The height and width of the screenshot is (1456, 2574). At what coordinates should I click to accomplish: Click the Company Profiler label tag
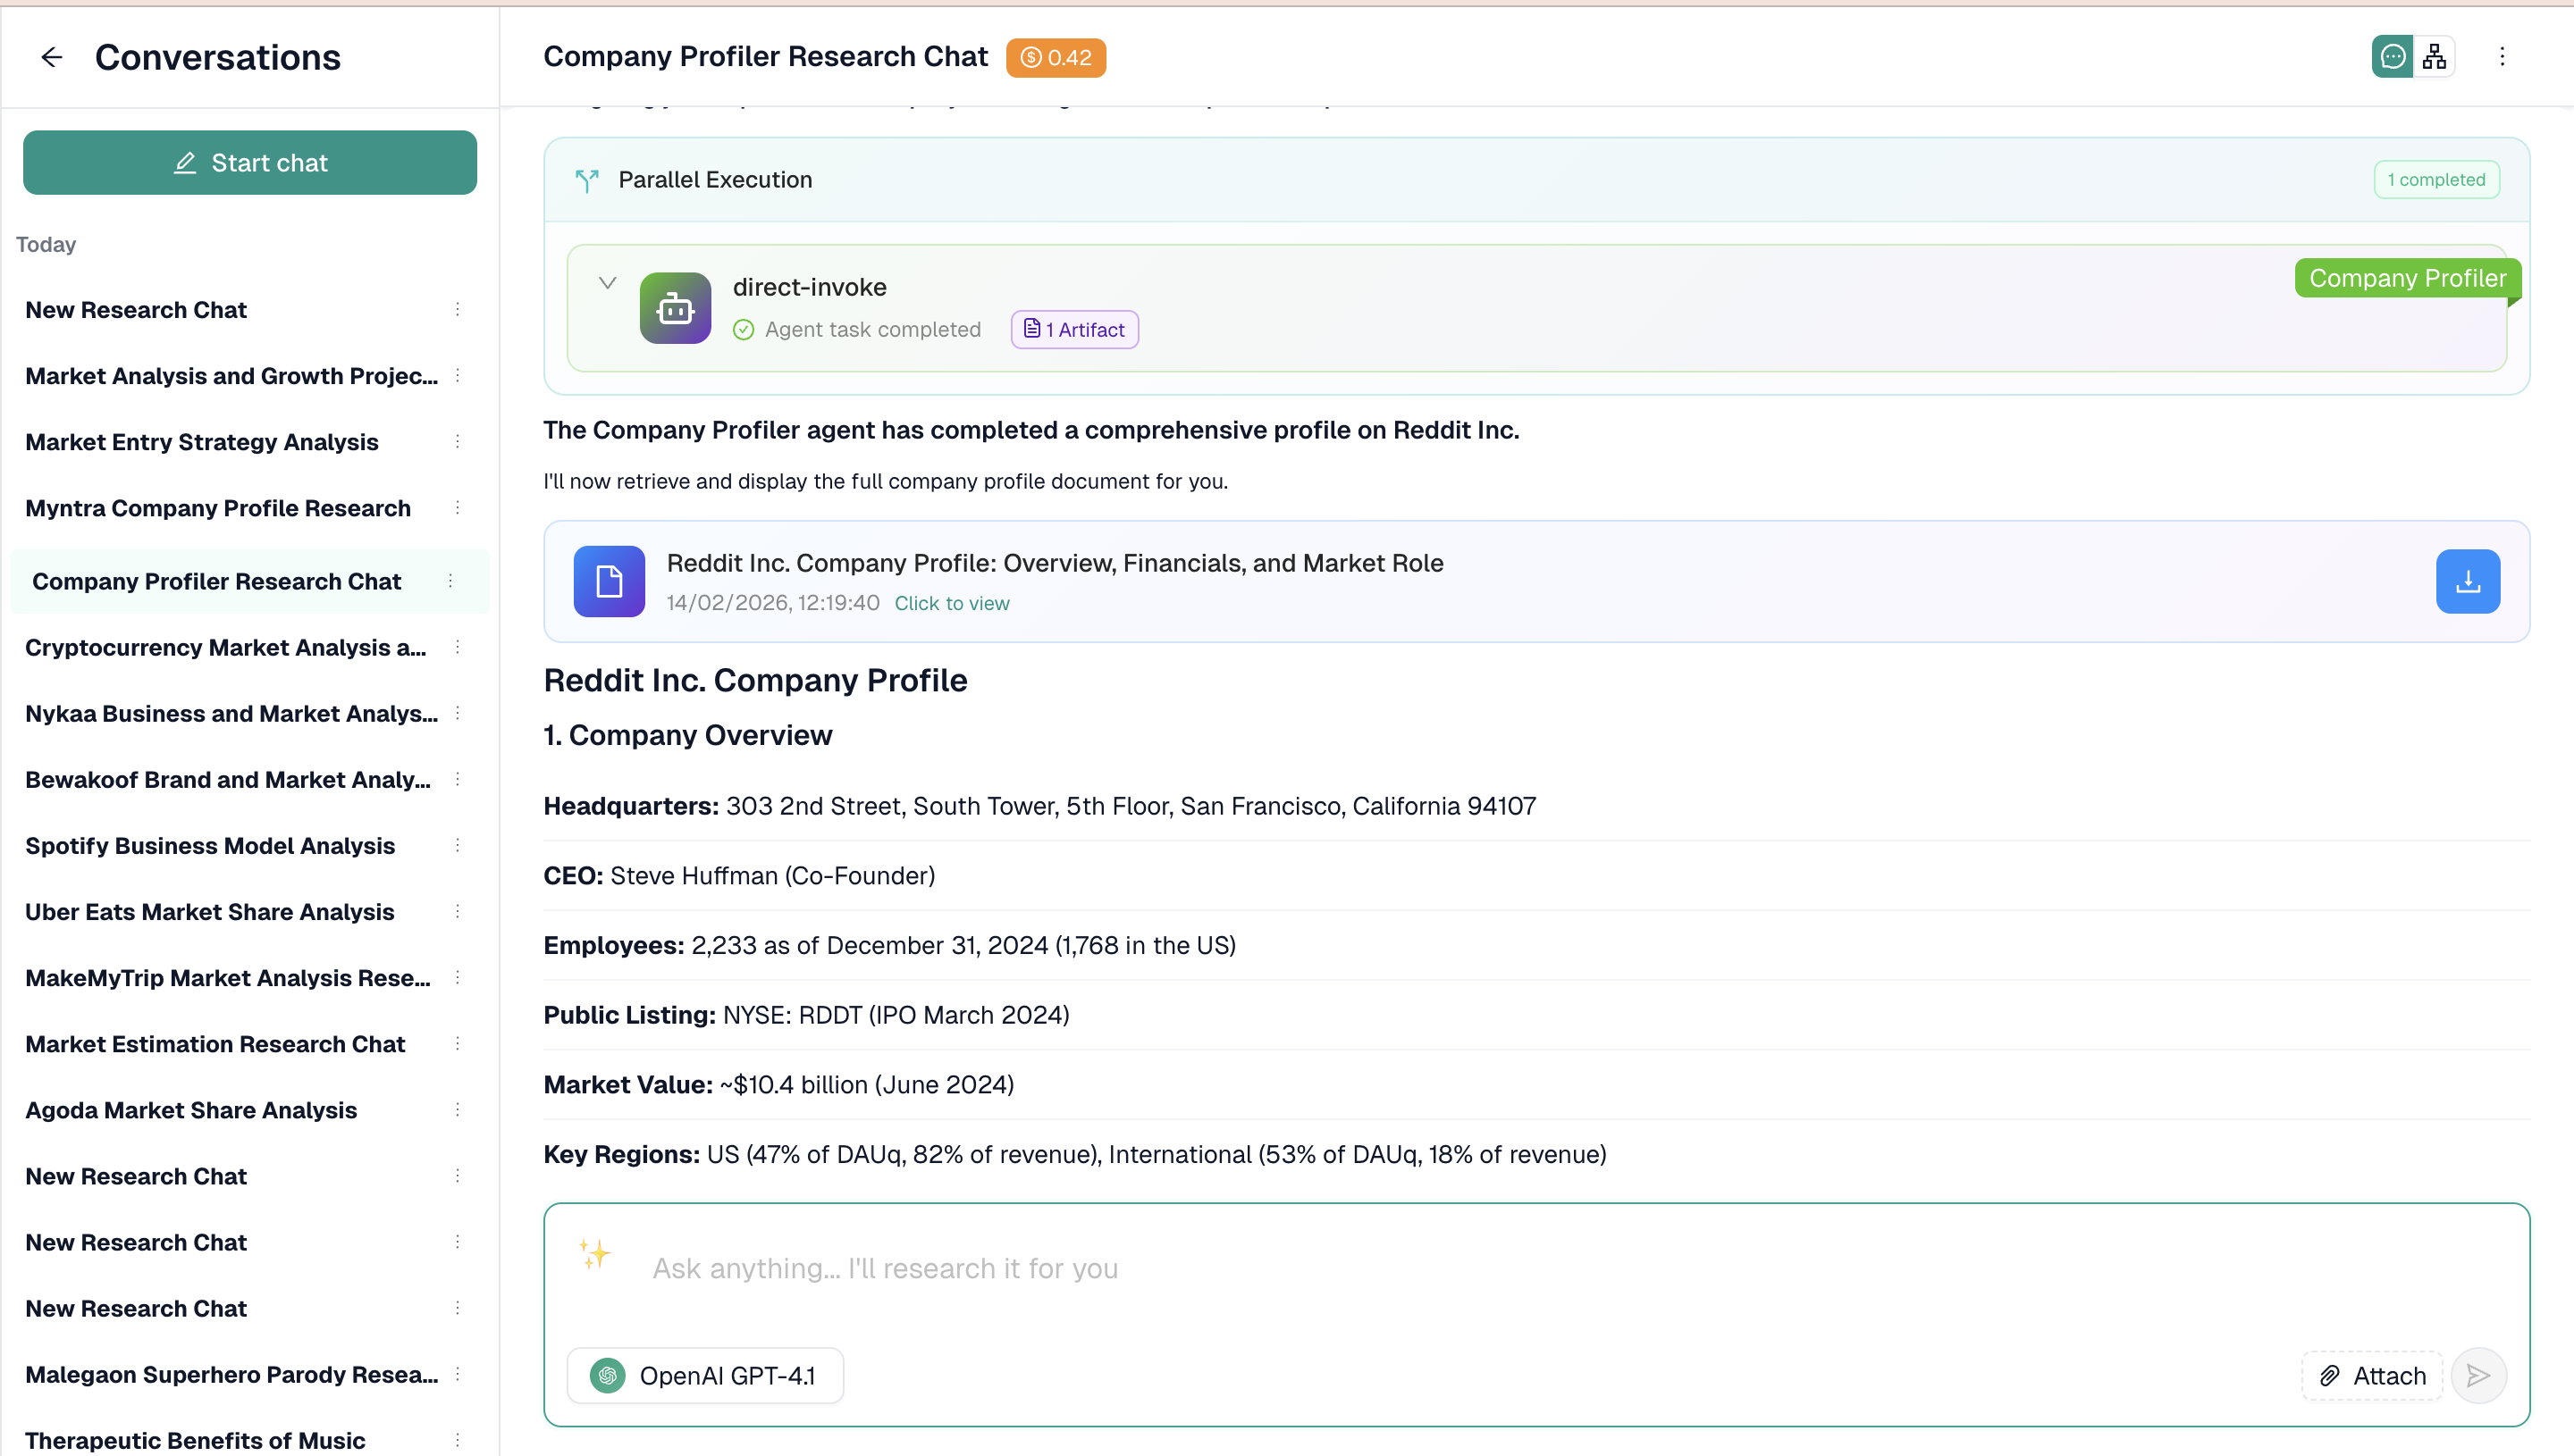tap(2407, 278)
